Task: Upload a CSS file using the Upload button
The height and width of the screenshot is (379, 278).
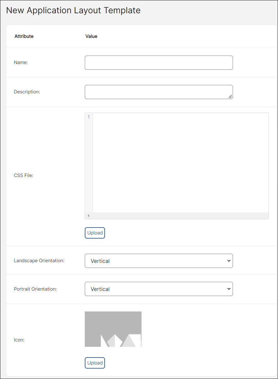Action: click(95, 233)
